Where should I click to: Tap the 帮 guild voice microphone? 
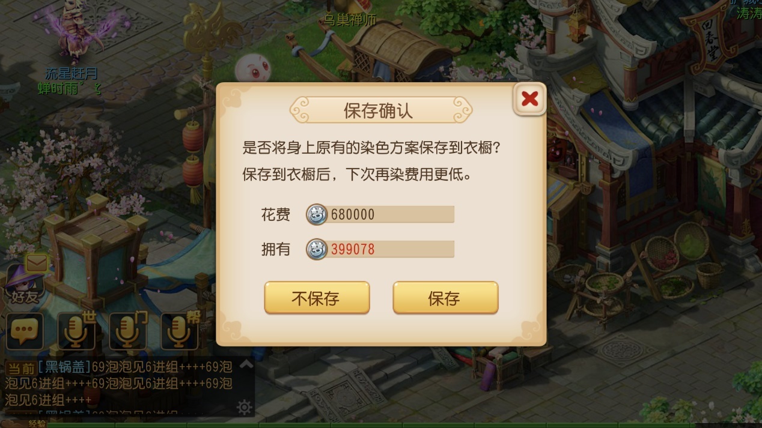(180, 331)
